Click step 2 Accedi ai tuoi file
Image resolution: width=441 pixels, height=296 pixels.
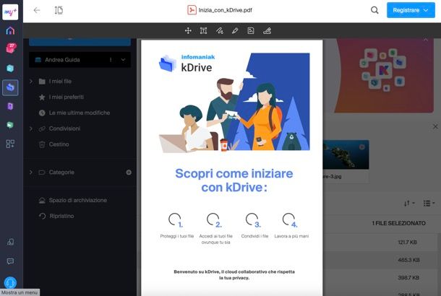[x=215, y=229]
